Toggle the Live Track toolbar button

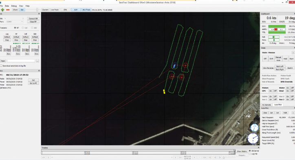[55, 10]
